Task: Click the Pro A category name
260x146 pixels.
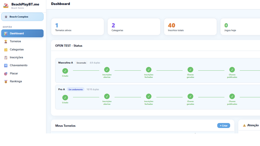Action: [x=62, y=89]
